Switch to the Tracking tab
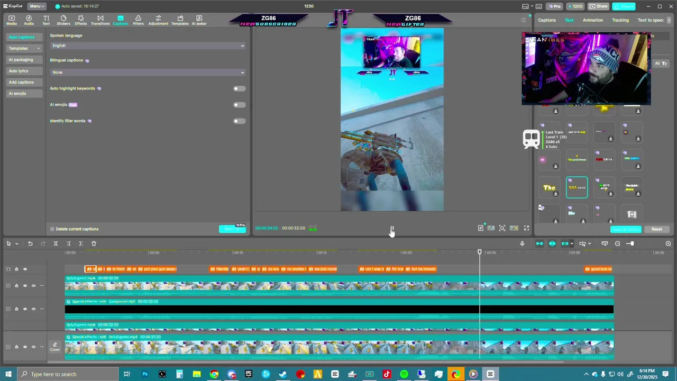 point(620,20)
